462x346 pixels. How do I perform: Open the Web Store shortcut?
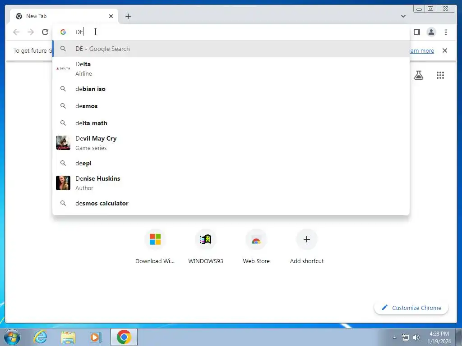(256, 247)
